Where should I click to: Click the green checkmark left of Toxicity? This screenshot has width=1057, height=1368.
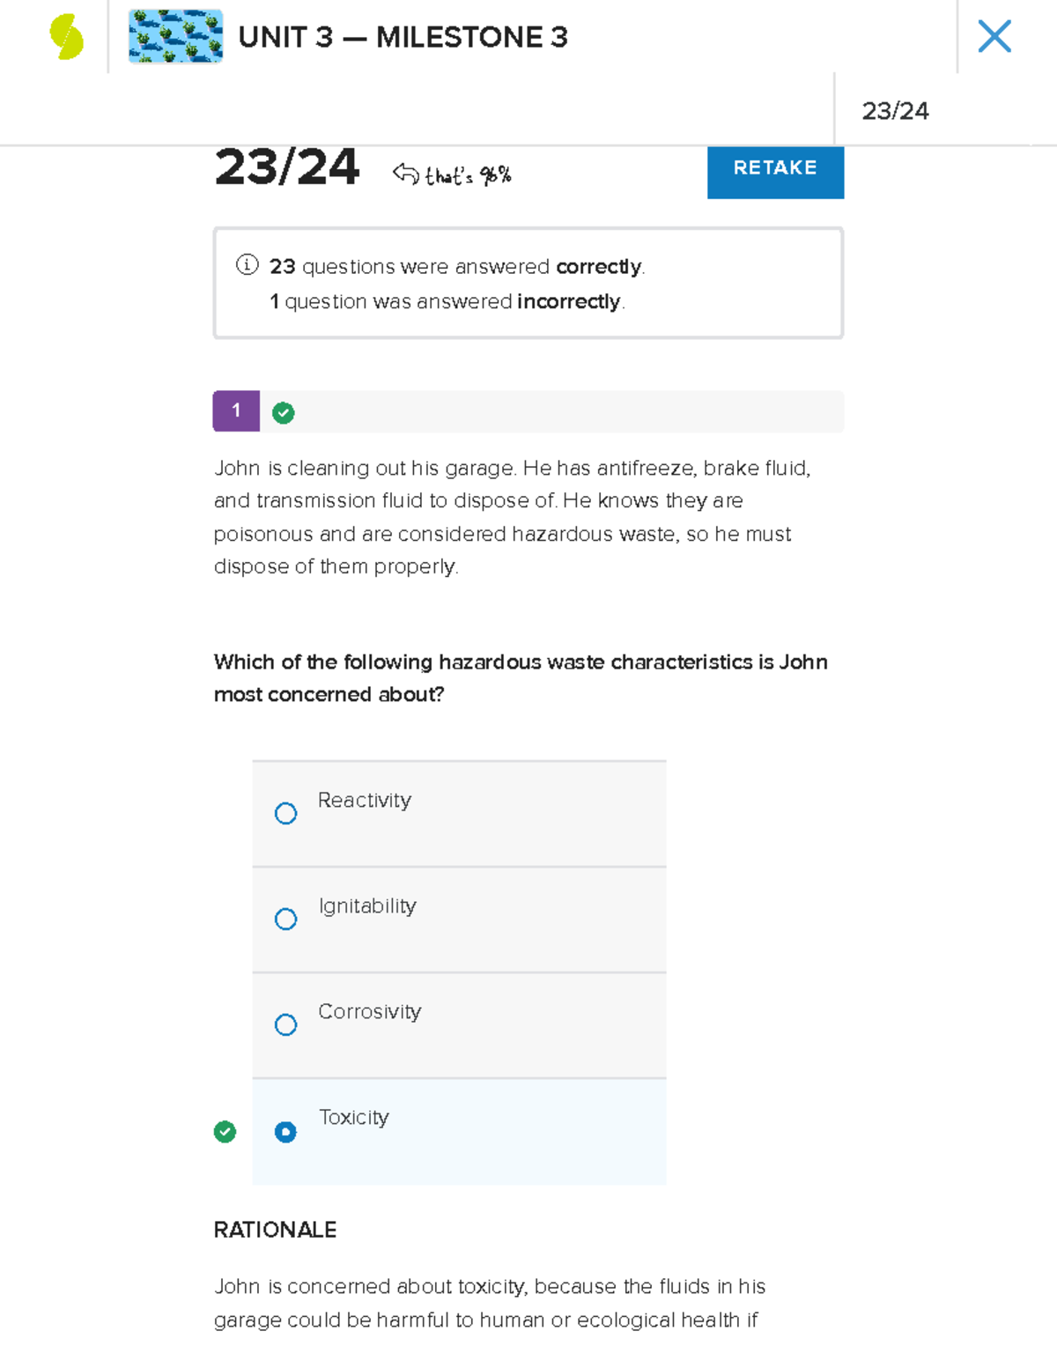pyautogui.click(x=225, y=1131)
